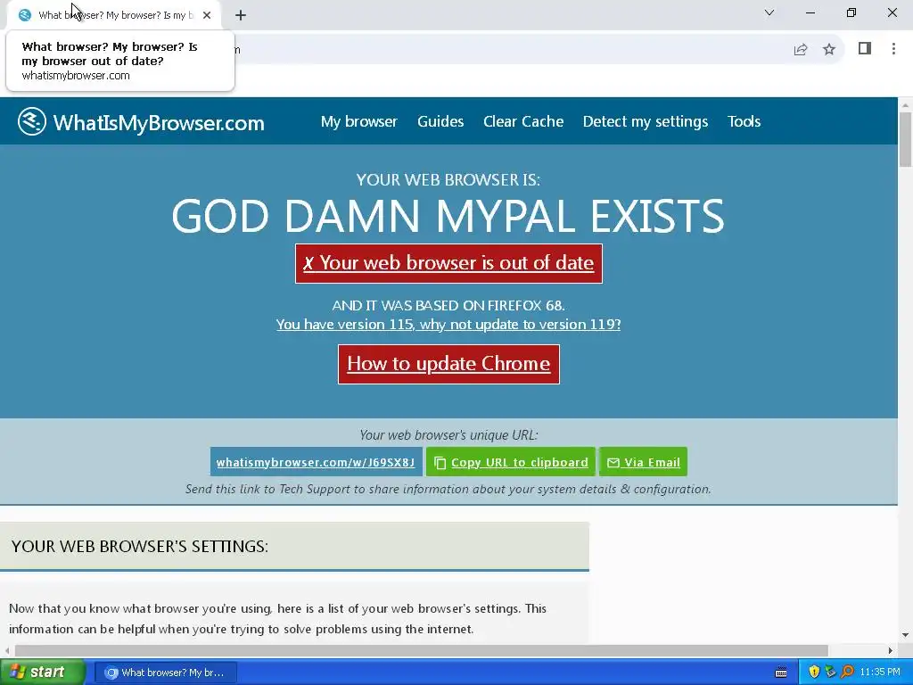
Task: Click How to update Chrome button
Action: tap(448, 364)
